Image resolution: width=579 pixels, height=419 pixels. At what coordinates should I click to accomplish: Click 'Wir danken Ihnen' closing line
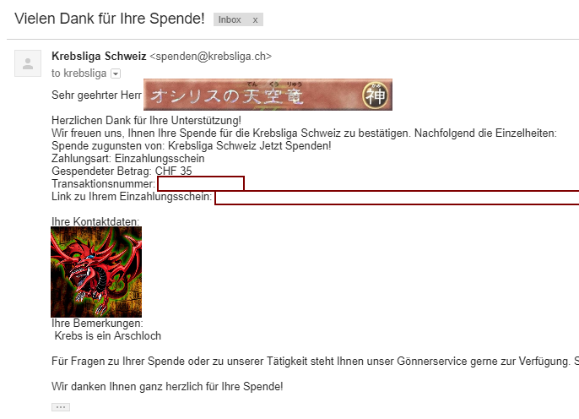167,387
